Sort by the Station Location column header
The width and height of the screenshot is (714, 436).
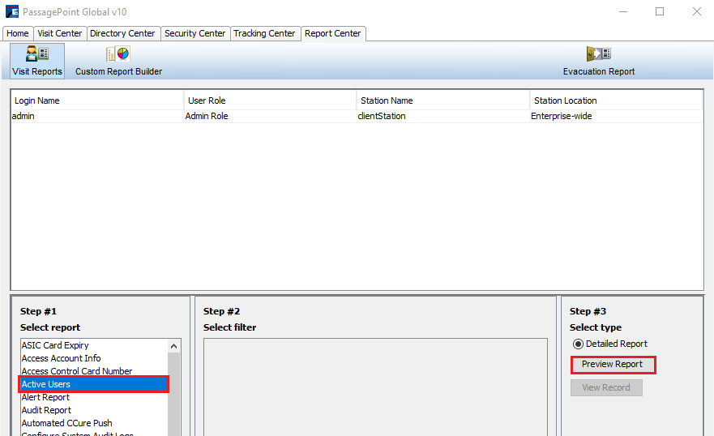616,100
